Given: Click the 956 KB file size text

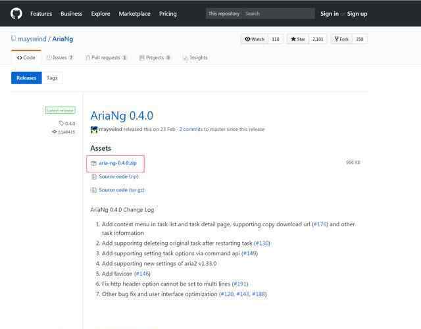Looking at the screenshot, I should [x=353, y=163].
